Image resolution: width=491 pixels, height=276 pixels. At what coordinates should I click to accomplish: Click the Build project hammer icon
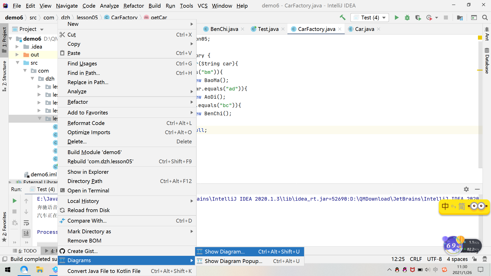[342, 17]
